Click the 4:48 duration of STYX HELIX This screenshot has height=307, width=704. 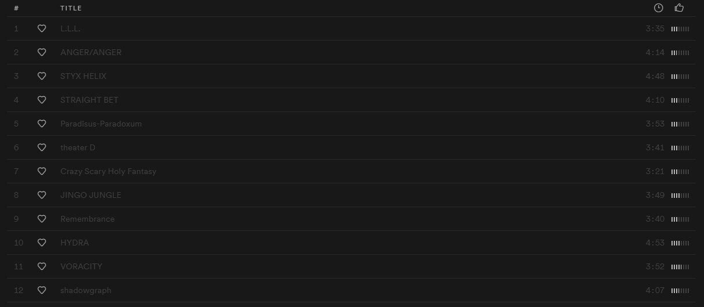click(x=655, y=76)
